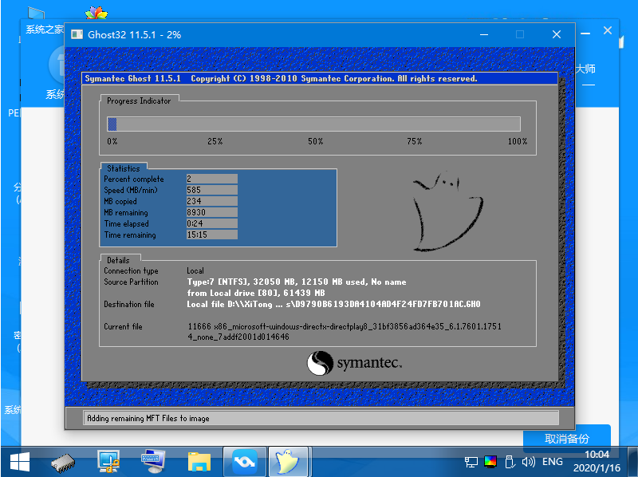Open the volume control in system tray

529,461
